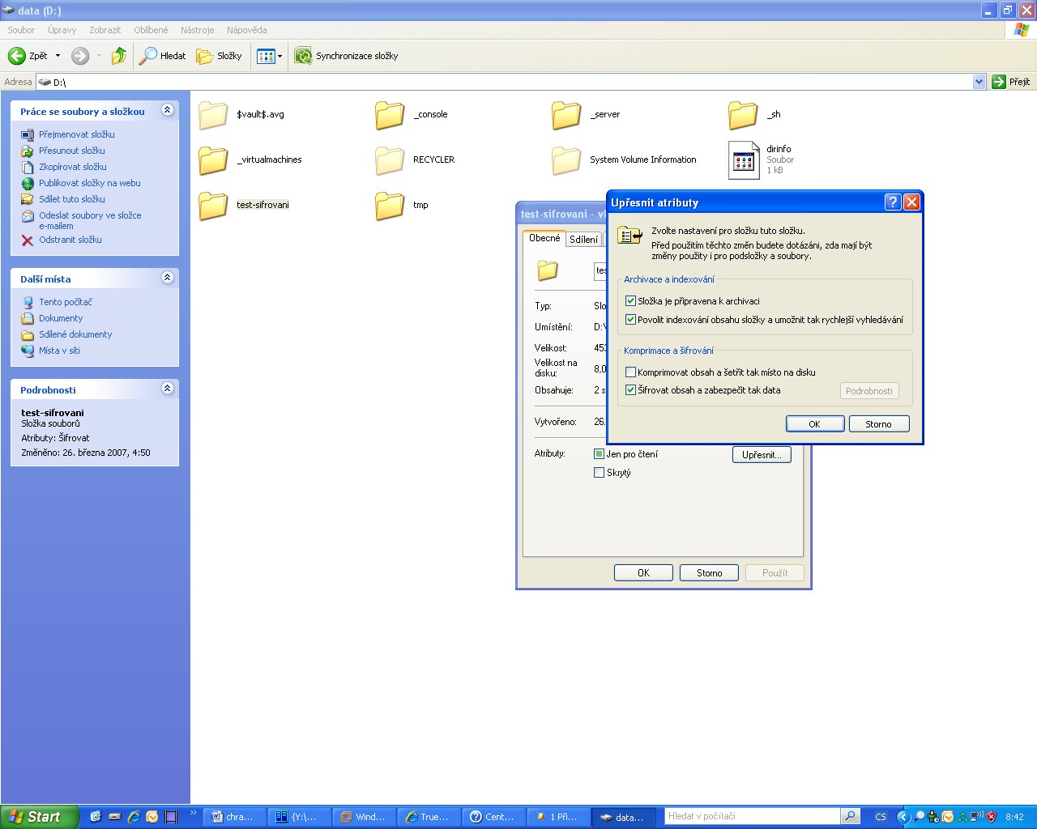Open the dirinfo file icon

743,159
